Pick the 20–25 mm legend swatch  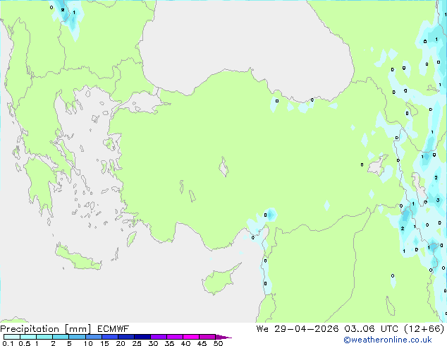pyautogui.click(x=126, y=337)
